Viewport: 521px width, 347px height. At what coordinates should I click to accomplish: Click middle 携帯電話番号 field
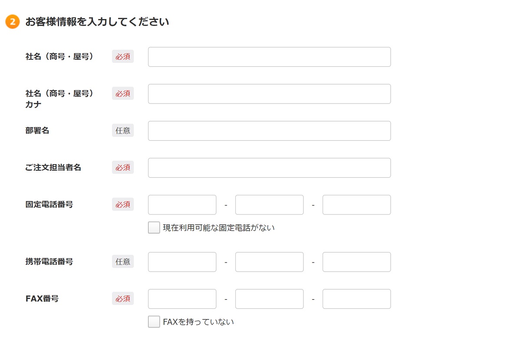pos(269,262)
